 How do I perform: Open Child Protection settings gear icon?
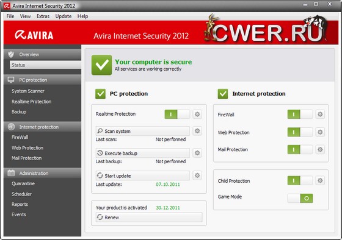[320, 180]
